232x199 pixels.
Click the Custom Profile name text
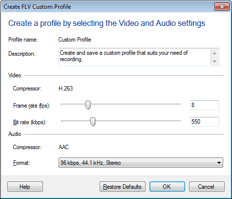tap(75, 40)
